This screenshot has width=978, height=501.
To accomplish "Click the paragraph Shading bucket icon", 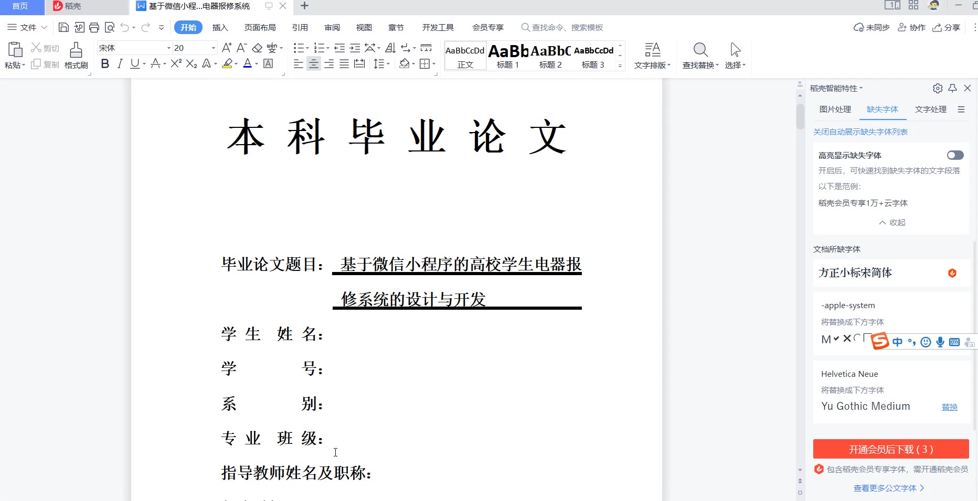I will [404, 63].
